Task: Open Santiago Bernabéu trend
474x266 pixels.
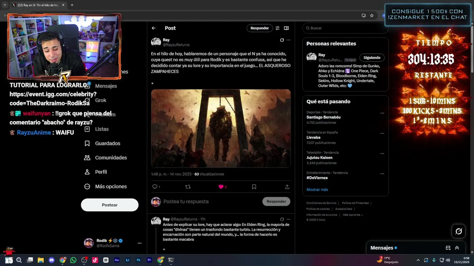Action: (x=323, y=117)
